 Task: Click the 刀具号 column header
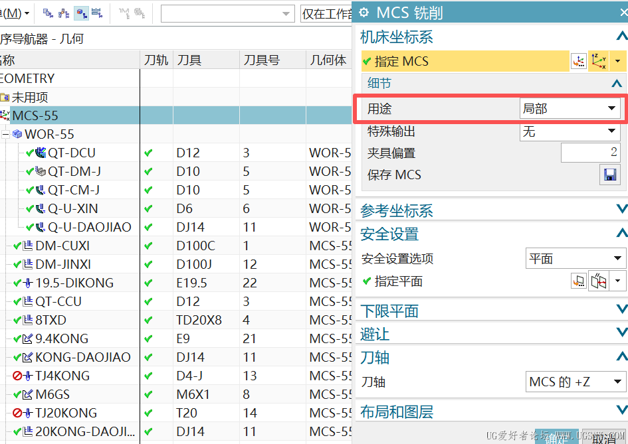[272, 60]
